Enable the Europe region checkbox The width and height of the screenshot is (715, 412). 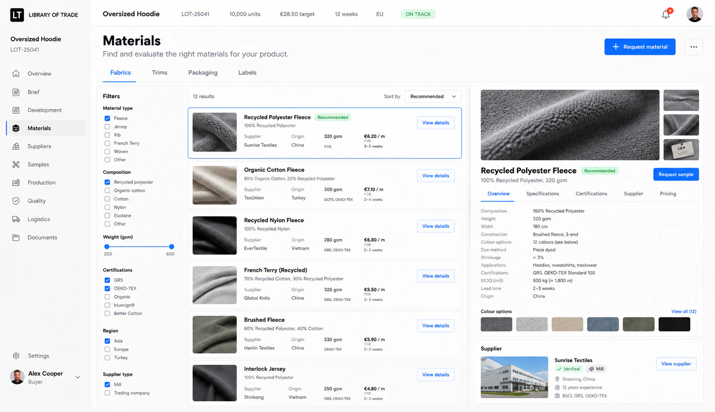pyautogui.click(x=107, y=349)
